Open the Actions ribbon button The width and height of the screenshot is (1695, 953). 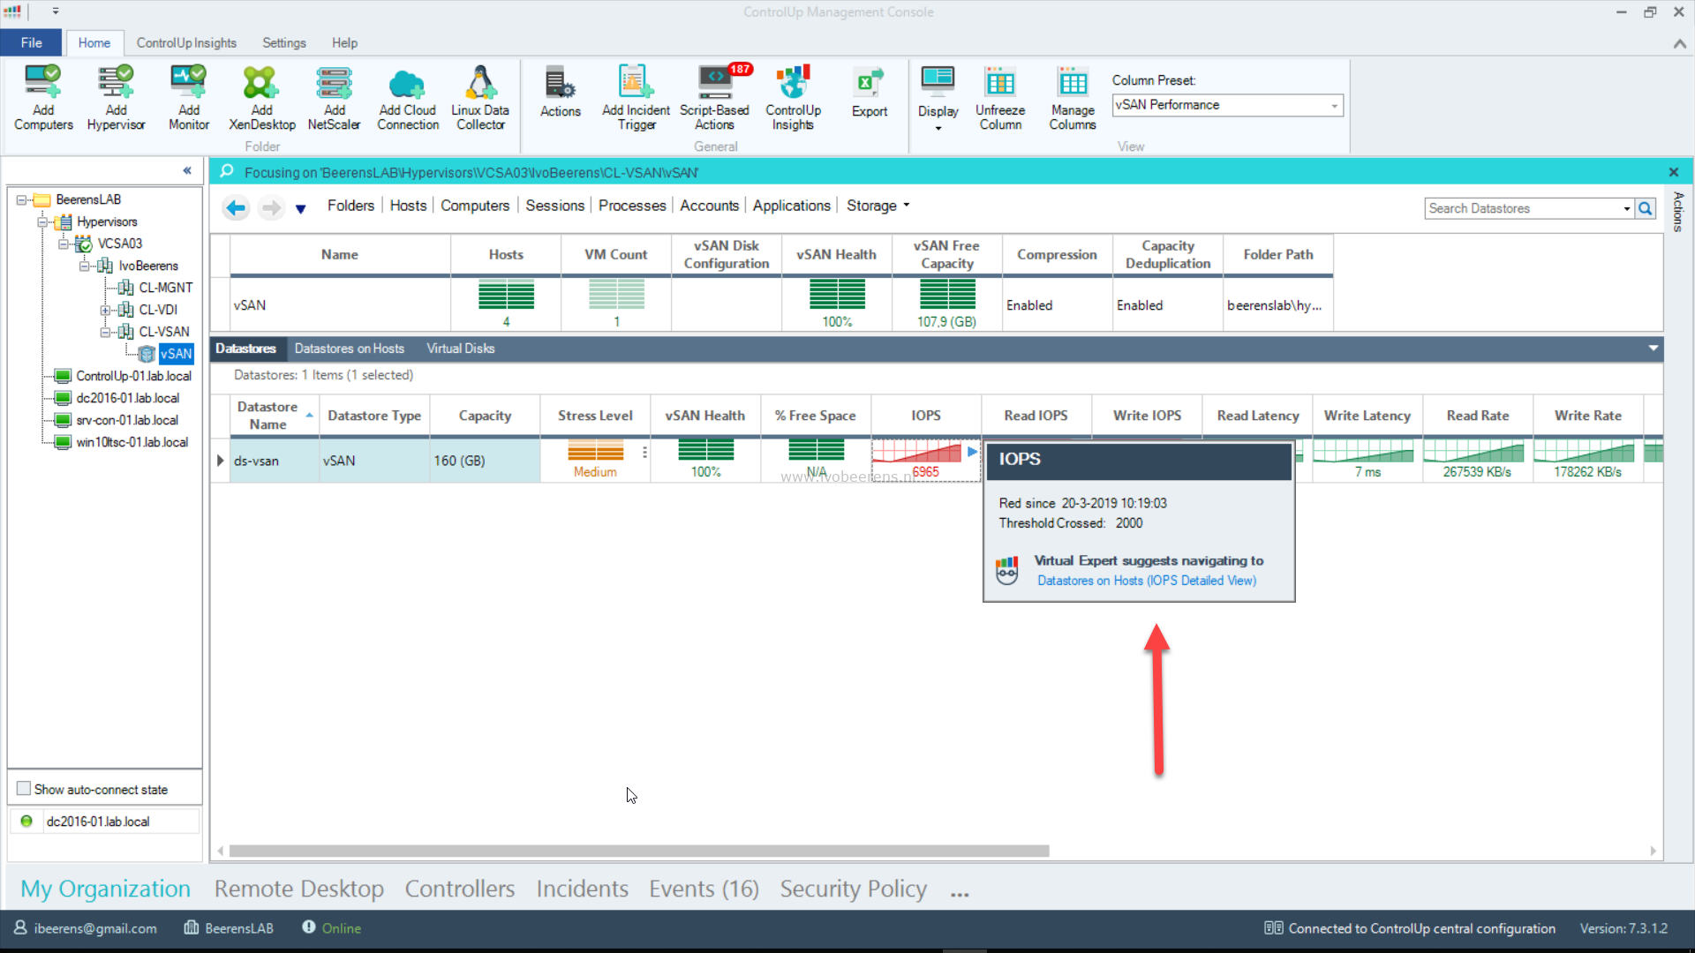click(561, 93)
